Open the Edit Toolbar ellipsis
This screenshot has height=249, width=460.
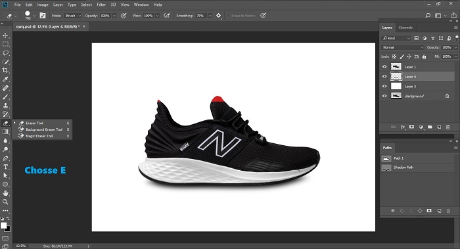[5, 211]
